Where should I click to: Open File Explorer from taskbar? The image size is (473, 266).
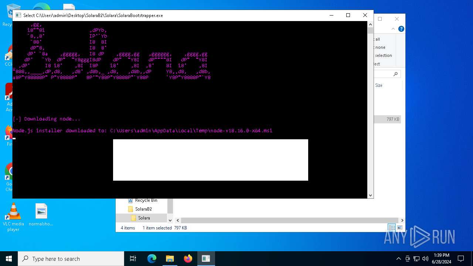point(170,259)
